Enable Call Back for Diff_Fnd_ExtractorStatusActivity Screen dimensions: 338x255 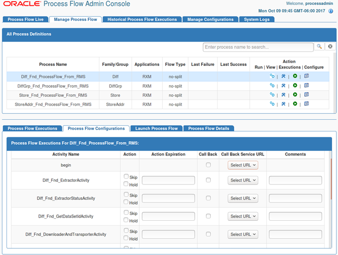[208, 198]
